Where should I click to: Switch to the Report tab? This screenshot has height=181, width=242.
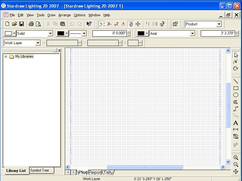click(x=95, y=172)
